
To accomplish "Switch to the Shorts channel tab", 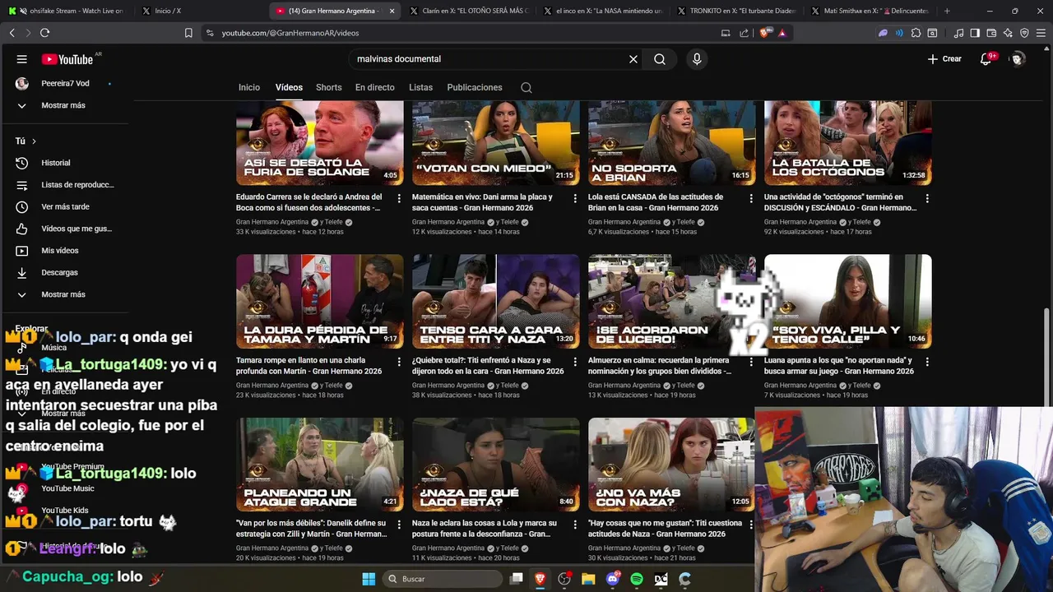I will (328, 88).
